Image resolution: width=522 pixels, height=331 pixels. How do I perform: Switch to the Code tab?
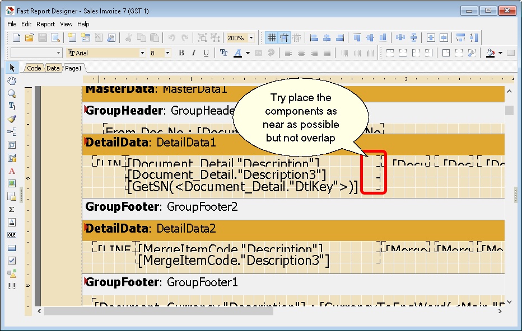34,68
